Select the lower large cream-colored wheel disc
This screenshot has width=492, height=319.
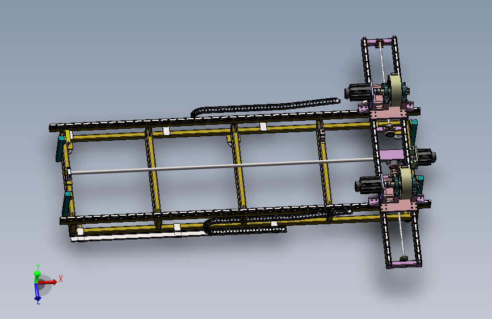click(x=406, y=183)
